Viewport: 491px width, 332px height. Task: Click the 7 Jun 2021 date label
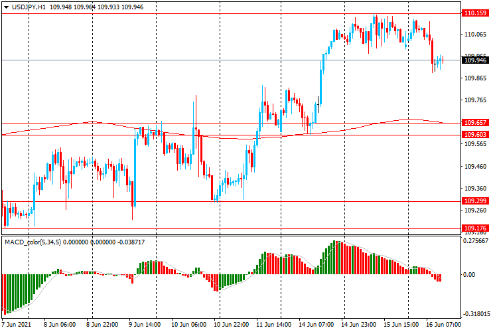pos(17,324)
